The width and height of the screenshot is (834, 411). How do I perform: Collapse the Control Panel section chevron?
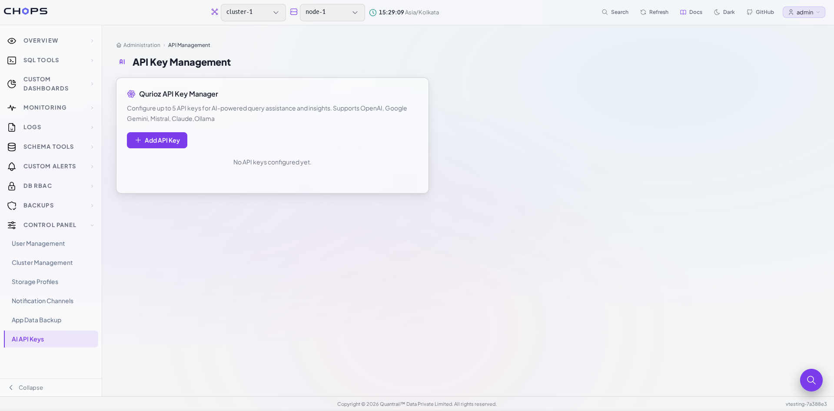pos(92,225)
